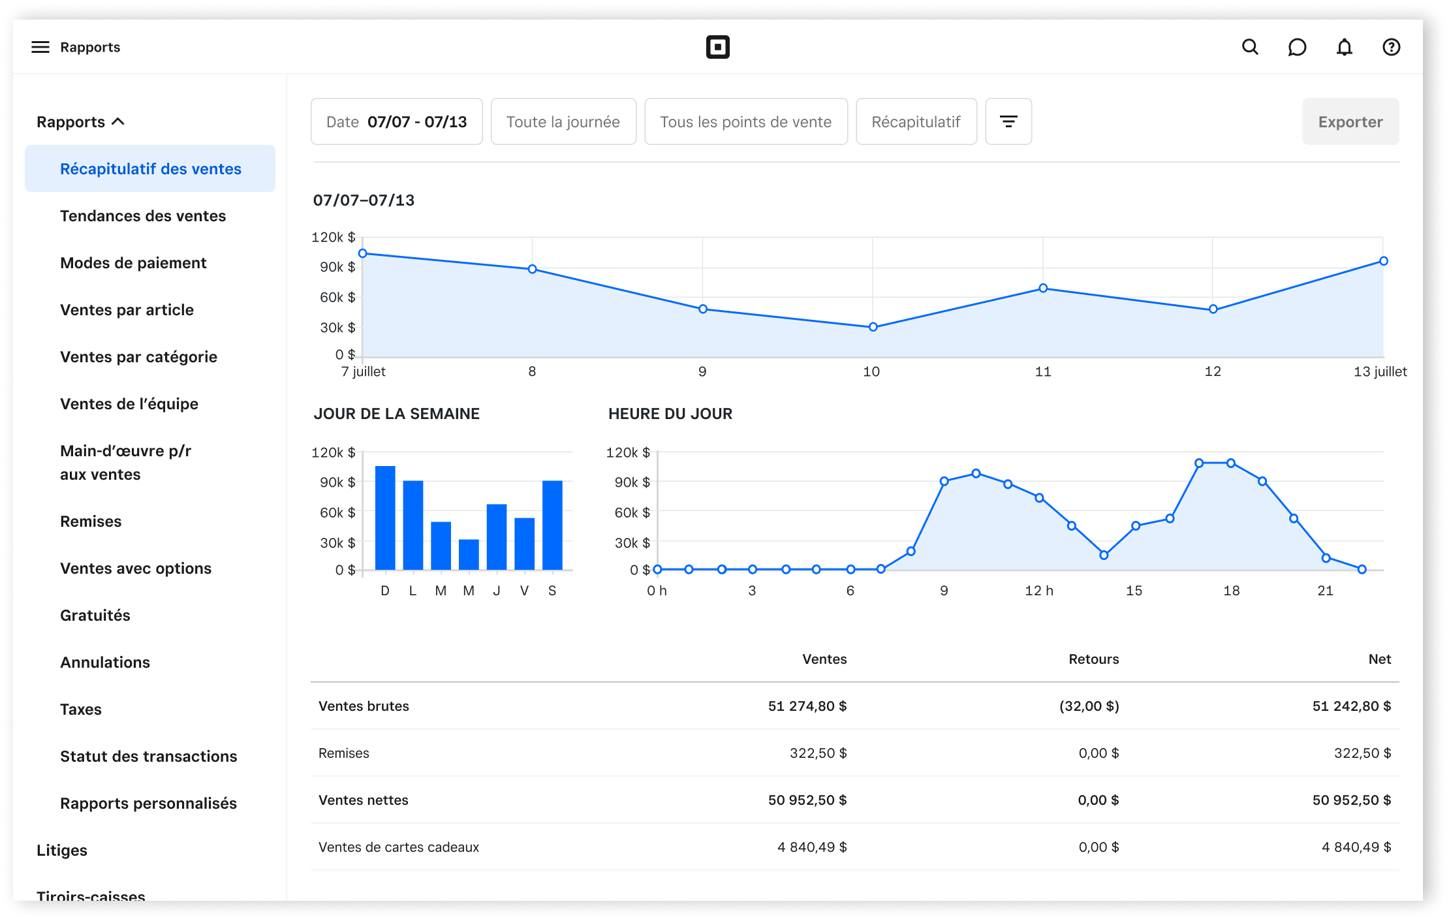Open Tous les points de vente selector
The width and height of the screenshot is (1449, 921).
click(745, 121)
